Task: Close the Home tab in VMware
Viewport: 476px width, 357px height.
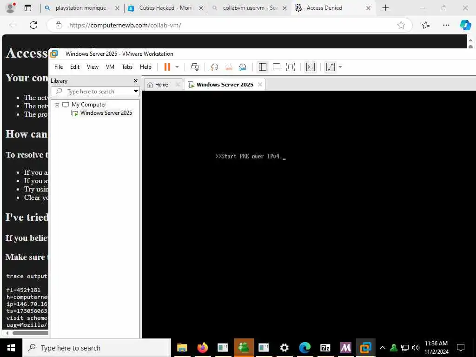Action: point(178,85)
